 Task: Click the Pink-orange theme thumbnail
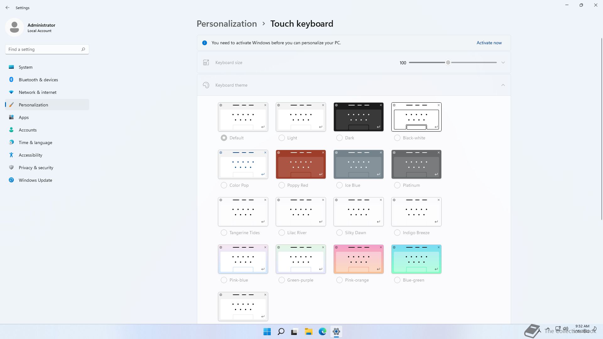(359, 259)
